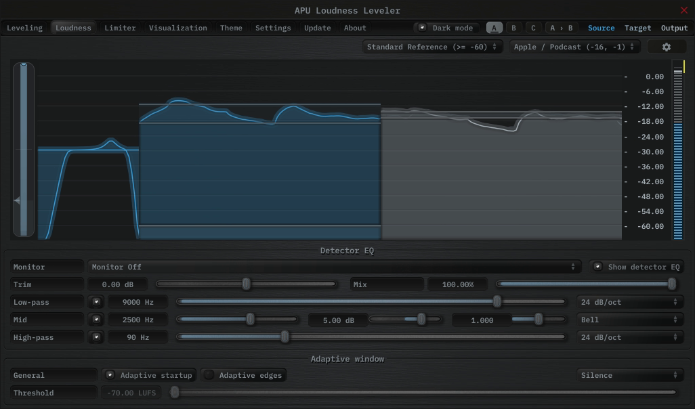Select preset slot B
Image resolution: width=695 pixels, height=409 pixels.
pos(513,28)
